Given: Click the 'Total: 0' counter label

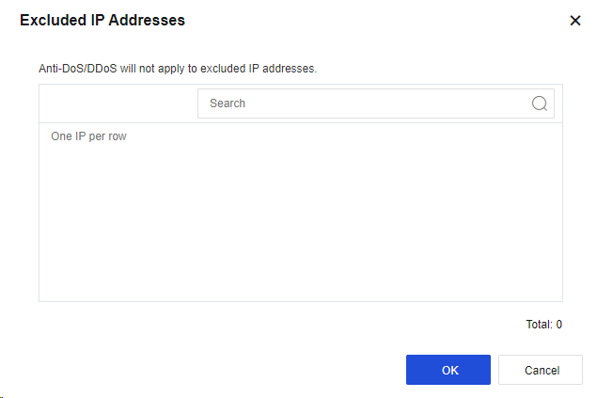Looking at the screenshot, I should pyautogui.click(x=543, y=325).
